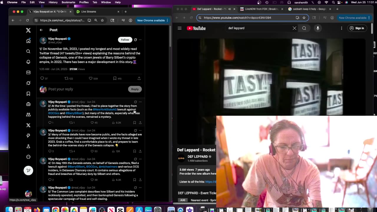This screenshot has height=212, width=377.
Task: Like tweet 4/ showing 39 likes
Action: [x=92, y=180]
